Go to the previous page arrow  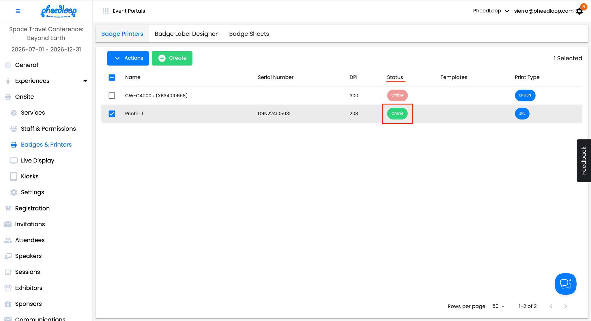click(x=551, y=306)
